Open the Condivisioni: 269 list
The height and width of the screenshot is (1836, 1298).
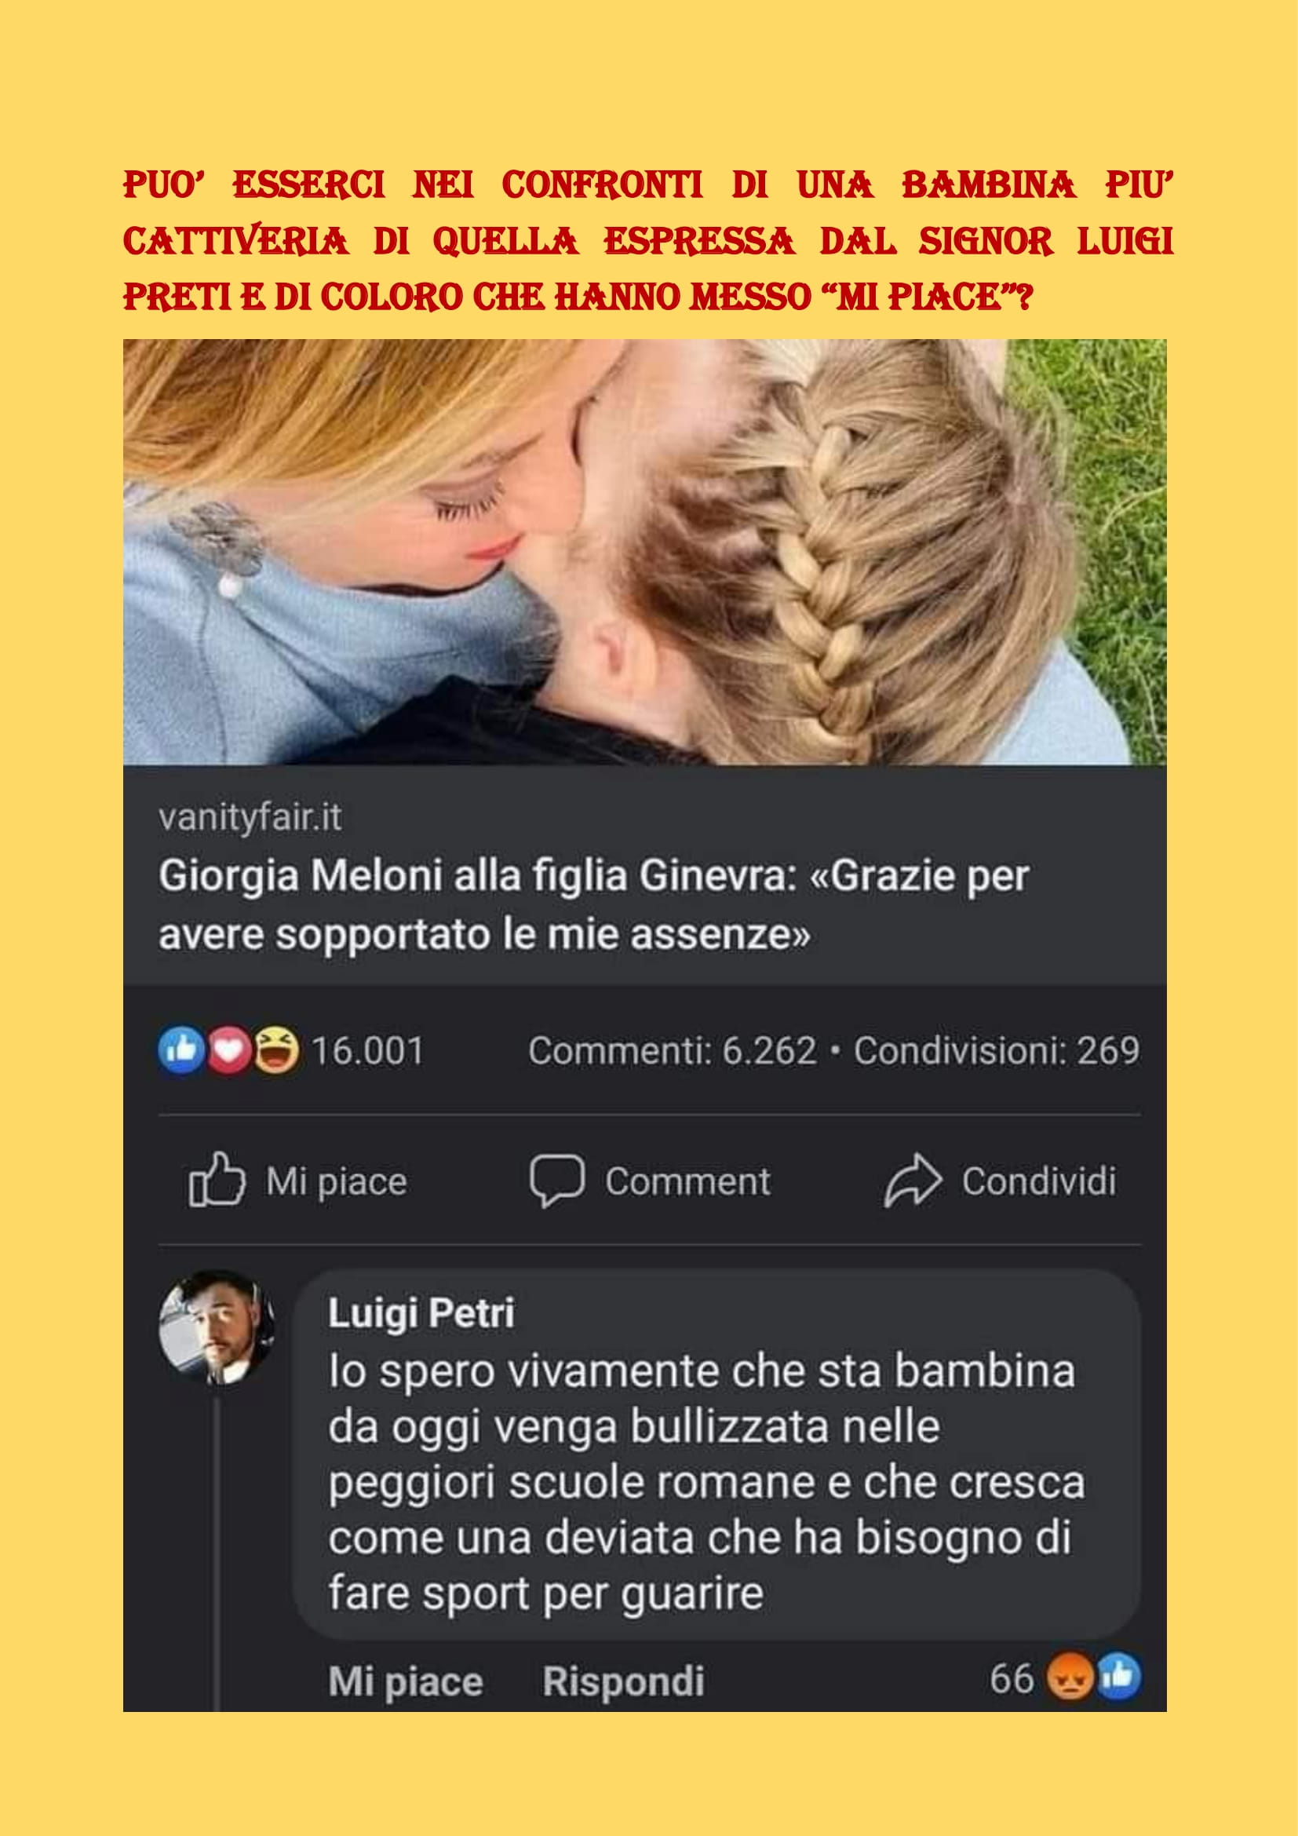(x=997, y=1051)
